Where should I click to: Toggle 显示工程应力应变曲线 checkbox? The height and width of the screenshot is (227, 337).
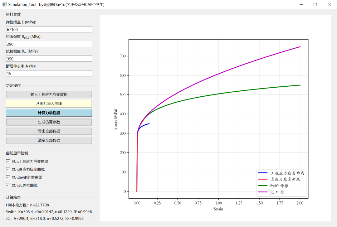point(8,161)
